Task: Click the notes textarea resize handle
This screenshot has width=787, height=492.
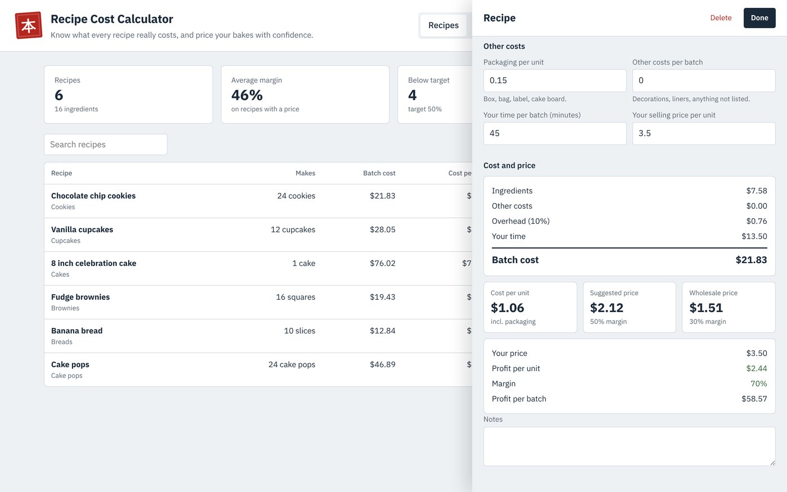Action: [772, 462]
